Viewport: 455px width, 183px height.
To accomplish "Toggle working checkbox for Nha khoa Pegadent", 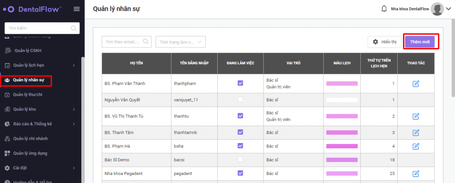I will [x=240, y=173].
